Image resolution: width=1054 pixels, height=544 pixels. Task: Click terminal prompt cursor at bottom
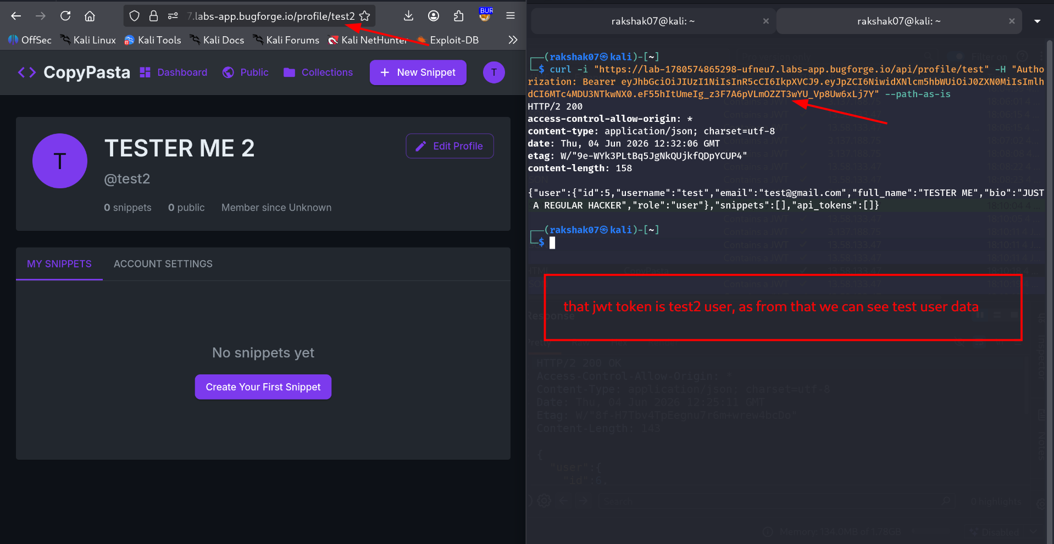(x=552, y=243)
